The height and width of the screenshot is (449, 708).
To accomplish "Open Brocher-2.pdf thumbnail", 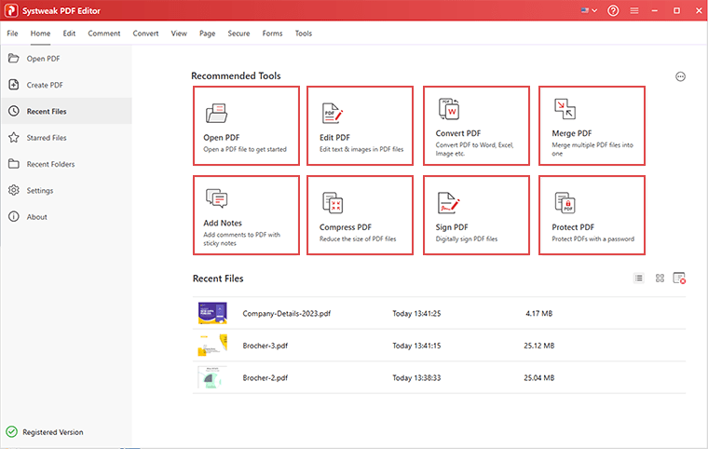I will pyautogui.click(x=211, y=377).
